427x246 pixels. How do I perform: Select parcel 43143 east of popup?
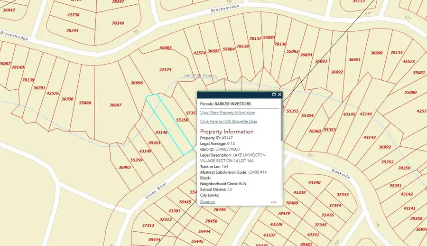click(x=369, y=137)
